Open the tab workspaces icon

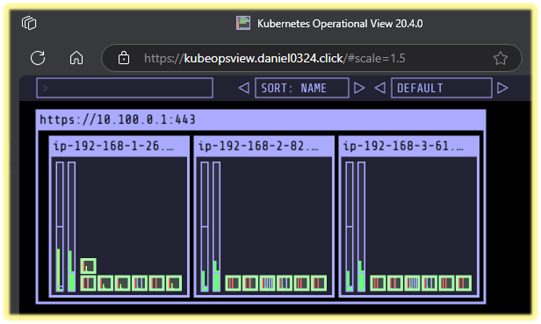click(29, 23)
